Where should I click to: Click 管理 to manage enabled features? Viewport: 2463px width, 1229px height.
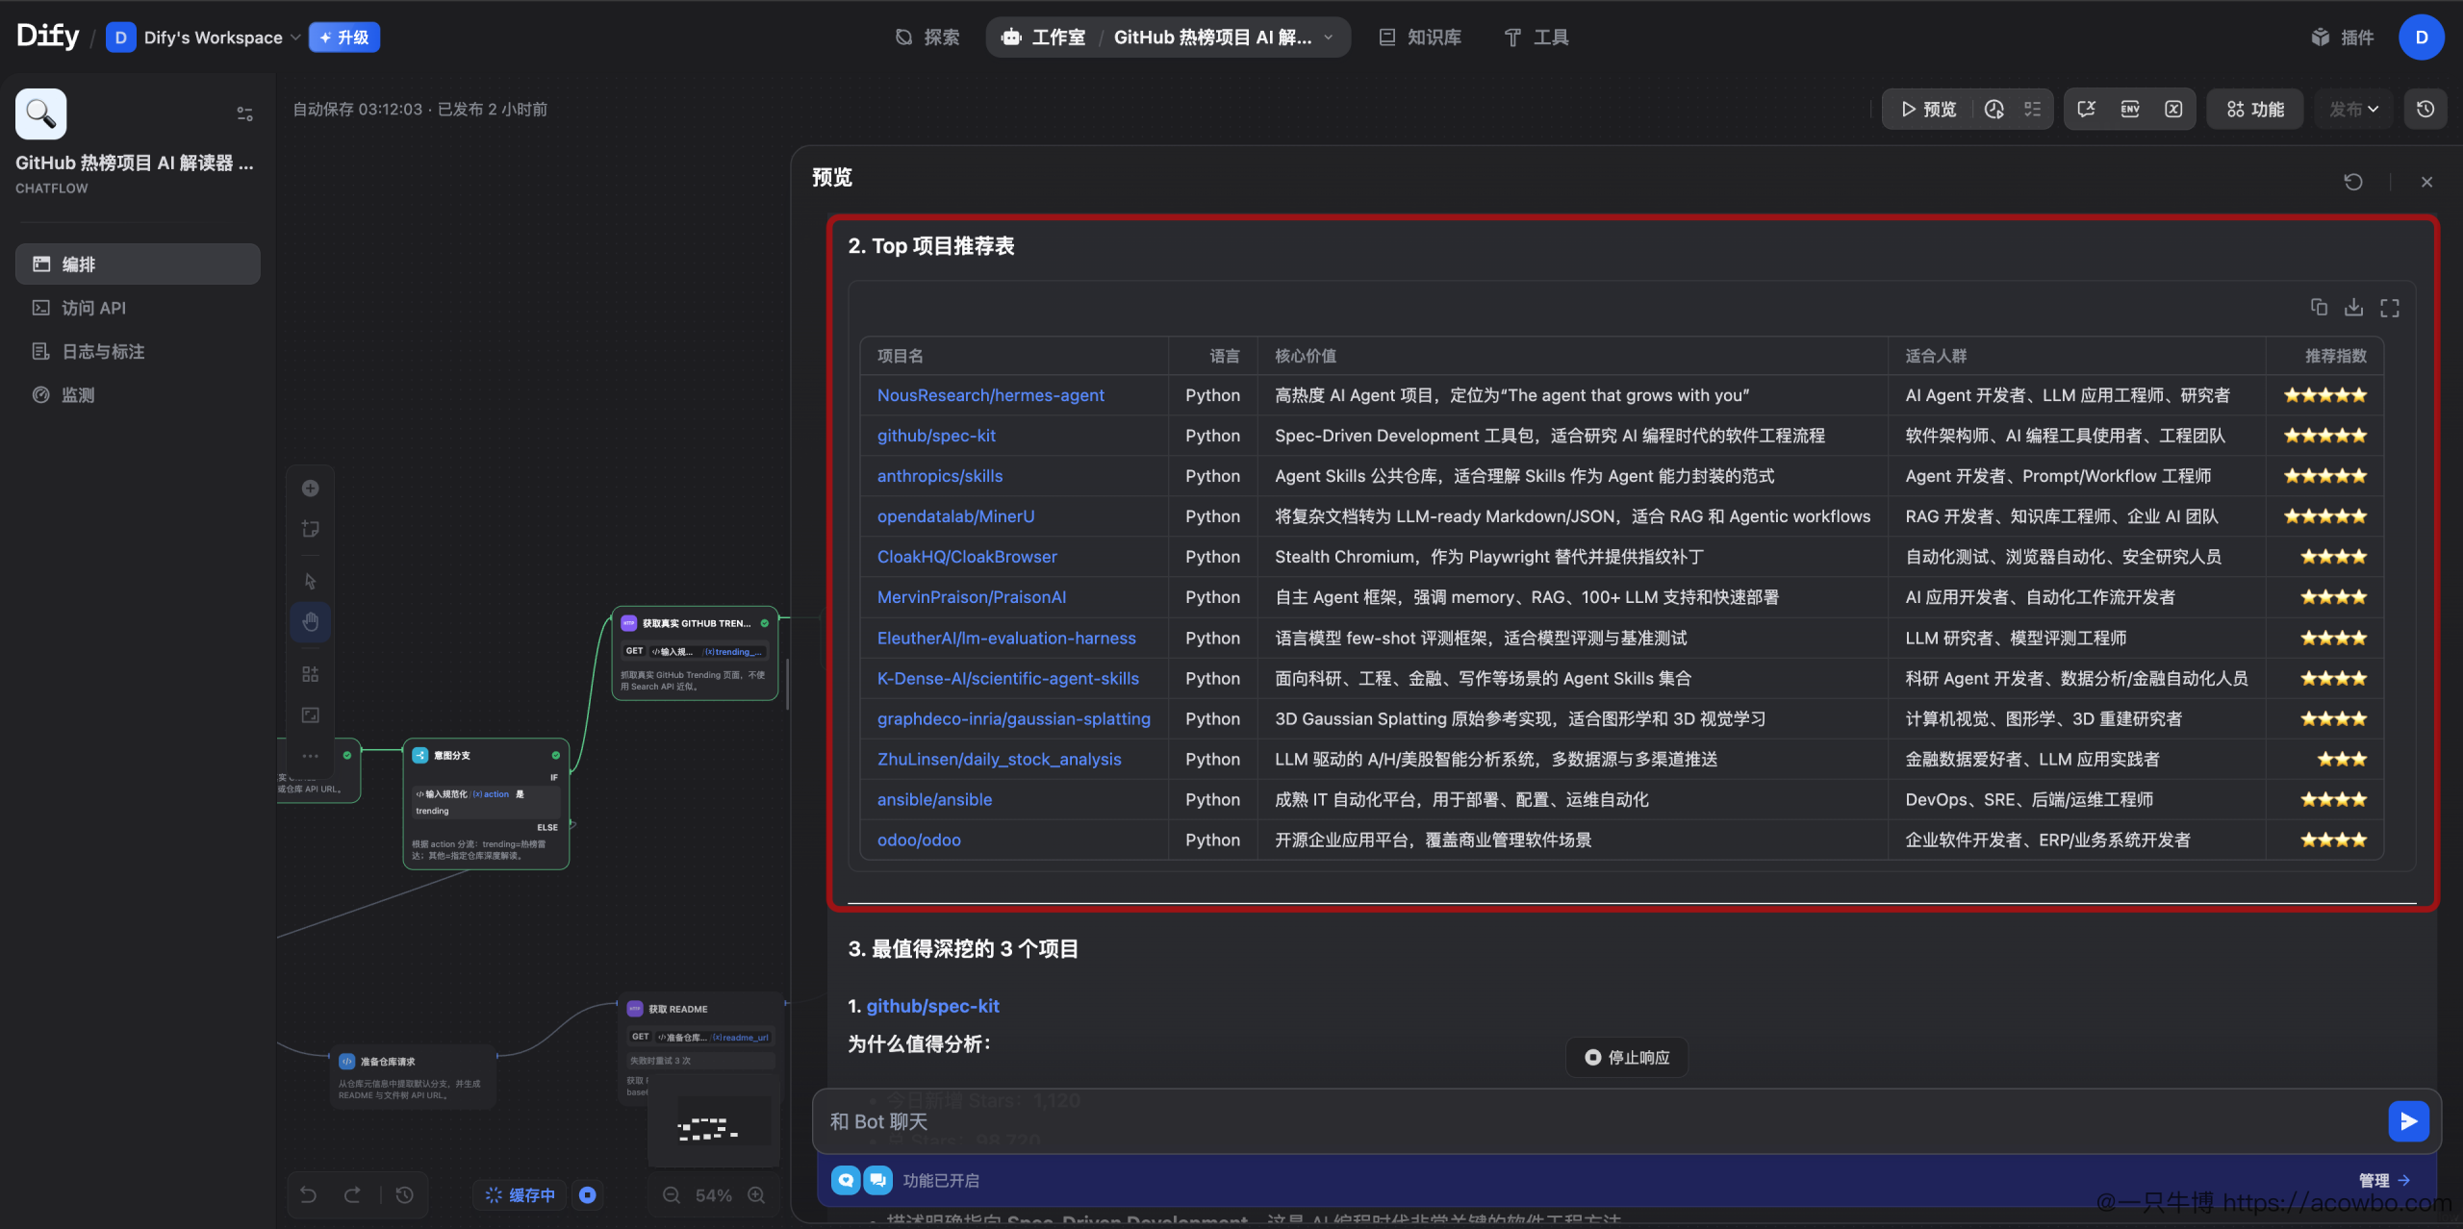[2383, 1180]
